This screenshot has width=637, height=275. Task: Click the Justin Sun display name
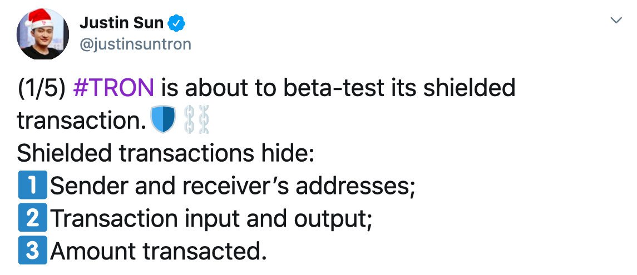tap(122, 23)
